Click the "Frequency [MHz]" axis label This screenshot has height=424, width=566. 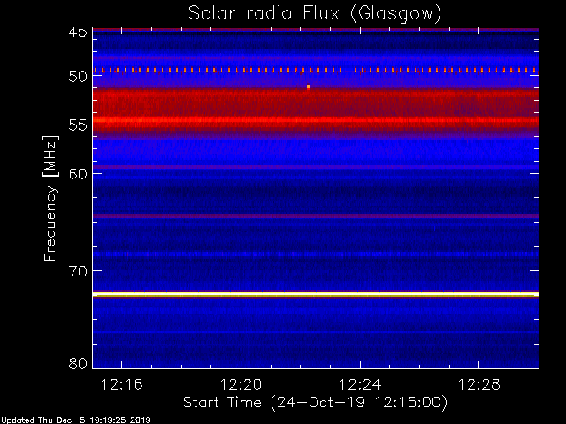pyautogui.click(x=50, y=198)
